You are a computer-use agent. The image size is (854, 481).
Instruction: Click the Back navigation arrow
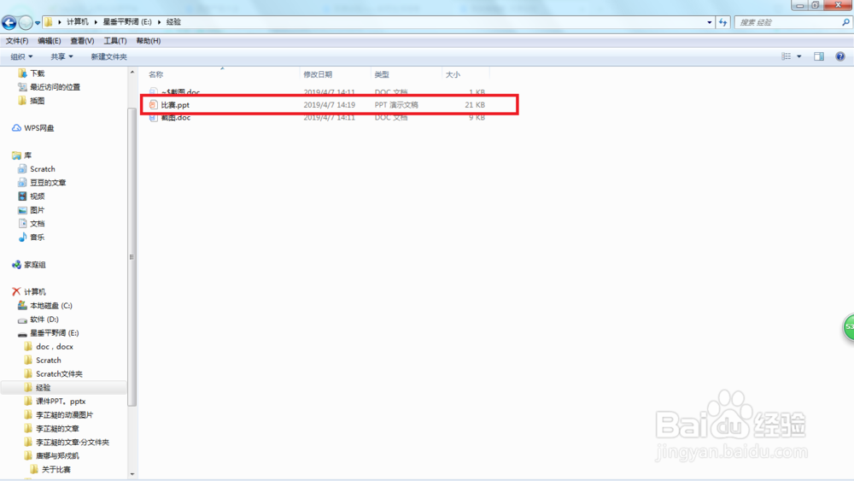[9, 22]
